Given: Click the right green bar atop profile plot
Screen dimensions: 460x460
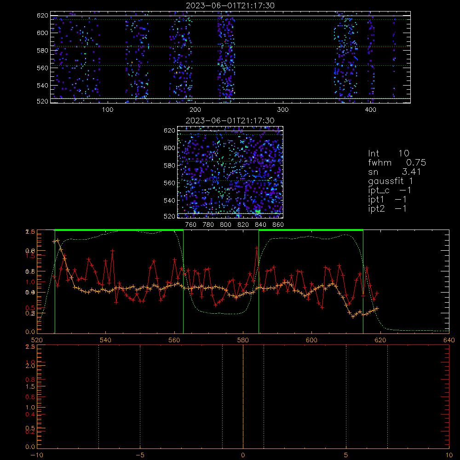Looking at the screenshot, I should pos(311,230).
